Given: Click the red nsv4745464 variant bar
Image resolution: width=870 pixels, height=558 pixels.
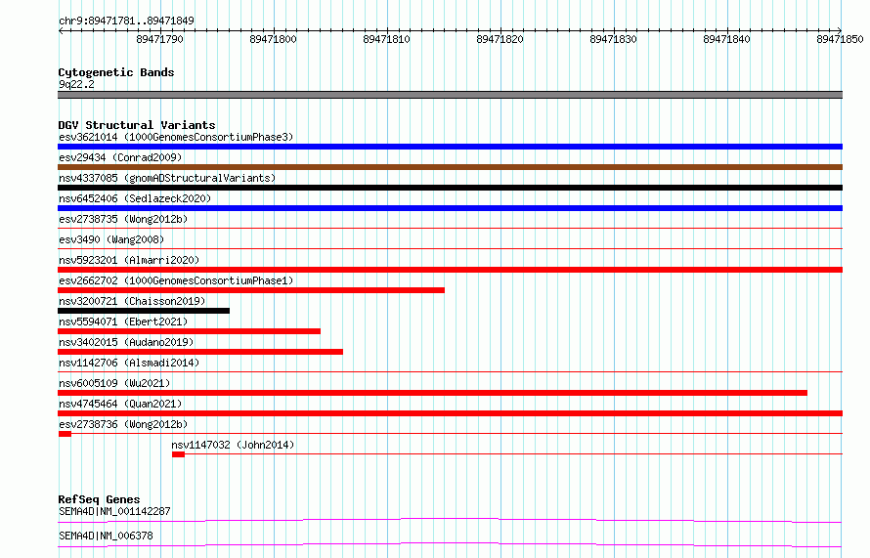Looking at the screenshot, I should [x=450, y=413].
